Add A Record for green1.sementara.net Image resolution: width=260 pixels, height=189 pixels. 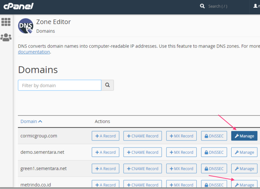click(x=105, y=168)
